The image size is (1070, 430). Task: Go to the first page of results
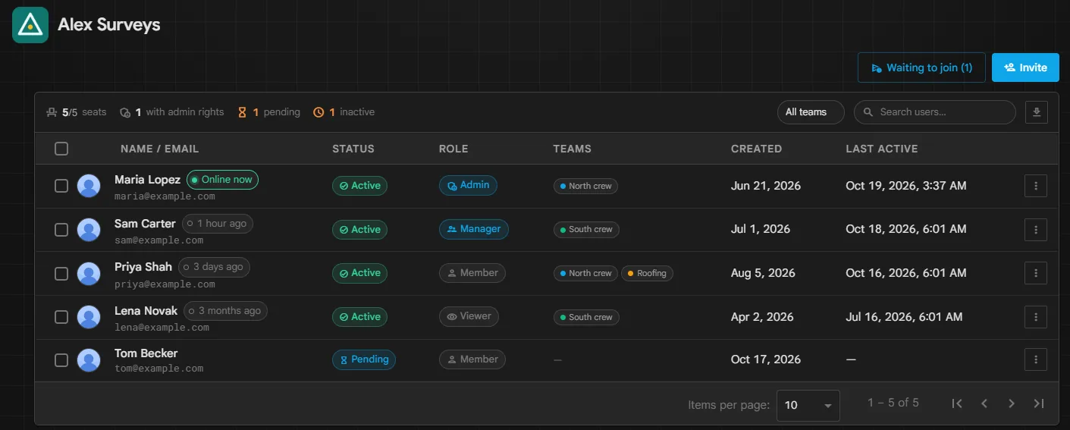(x=957, y=403)
